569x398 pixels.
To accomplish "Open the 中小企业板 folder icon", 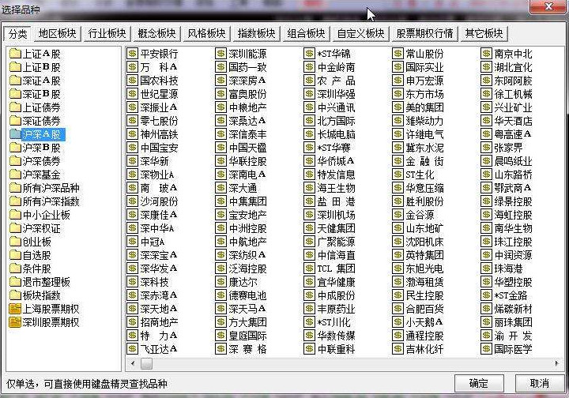I will (15, 215).
